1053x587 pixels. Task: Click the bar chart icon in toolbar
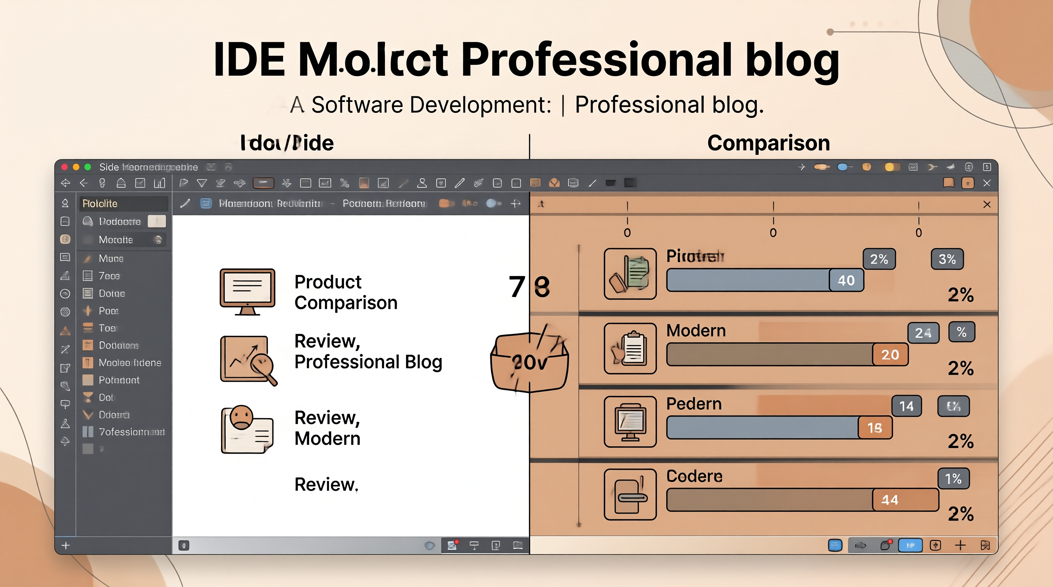click(160, 183)
